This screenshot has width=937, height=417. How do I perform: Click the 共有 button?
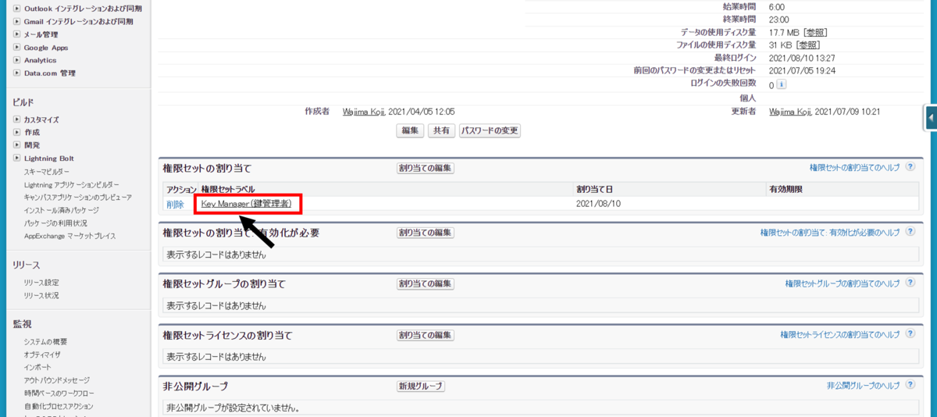pyautogui.click(x=441, y=131)
